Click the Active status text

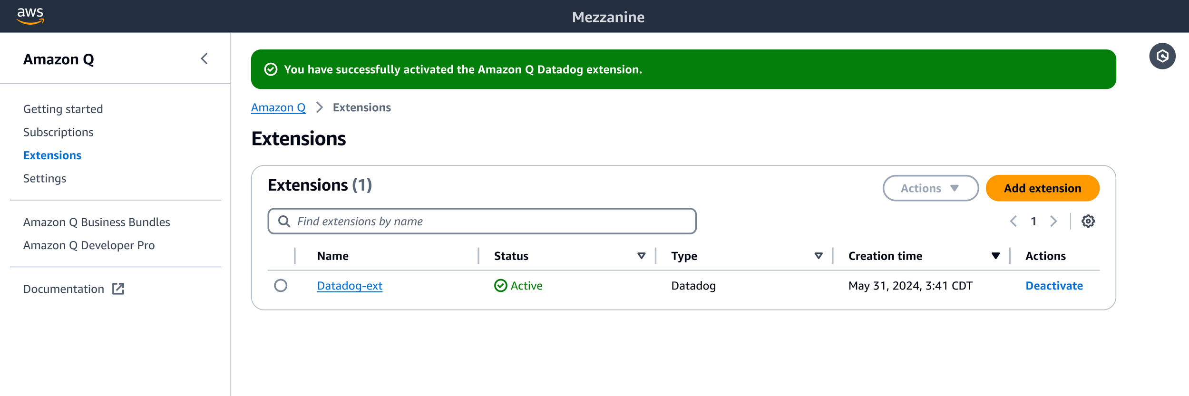pyautogui.click(x=526, y=286)
